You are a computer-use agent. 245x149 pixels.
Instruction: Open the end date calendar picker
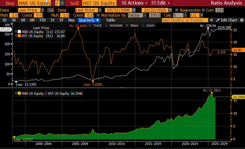(x=170, y=10)
